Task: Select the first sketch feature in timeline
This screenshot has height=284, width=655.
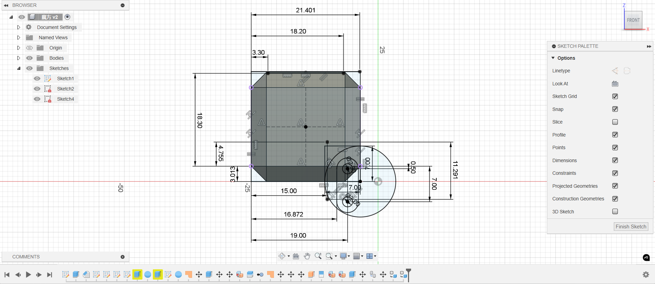Action: 66,274
